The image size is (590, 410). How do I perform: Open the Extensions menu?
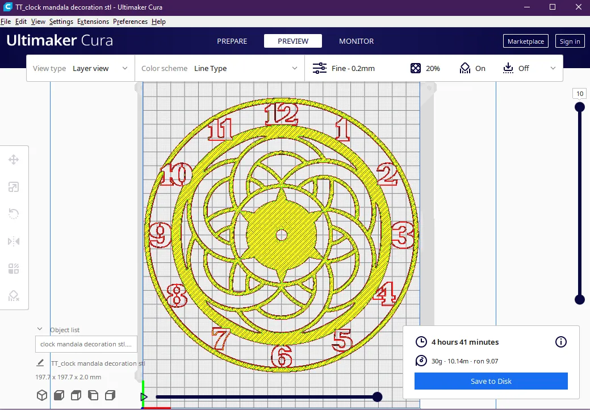tap(93, 22)
